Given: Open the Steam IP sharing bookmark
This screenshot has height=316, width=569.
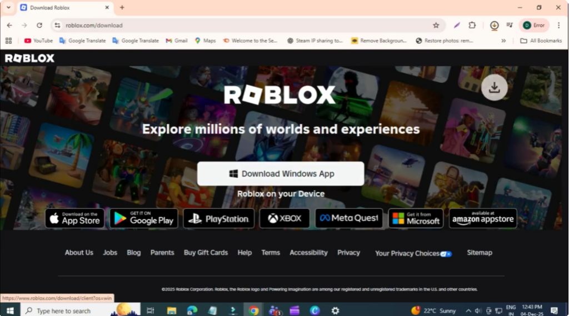Looking at the screenshot, I should (x=315, y=41).
